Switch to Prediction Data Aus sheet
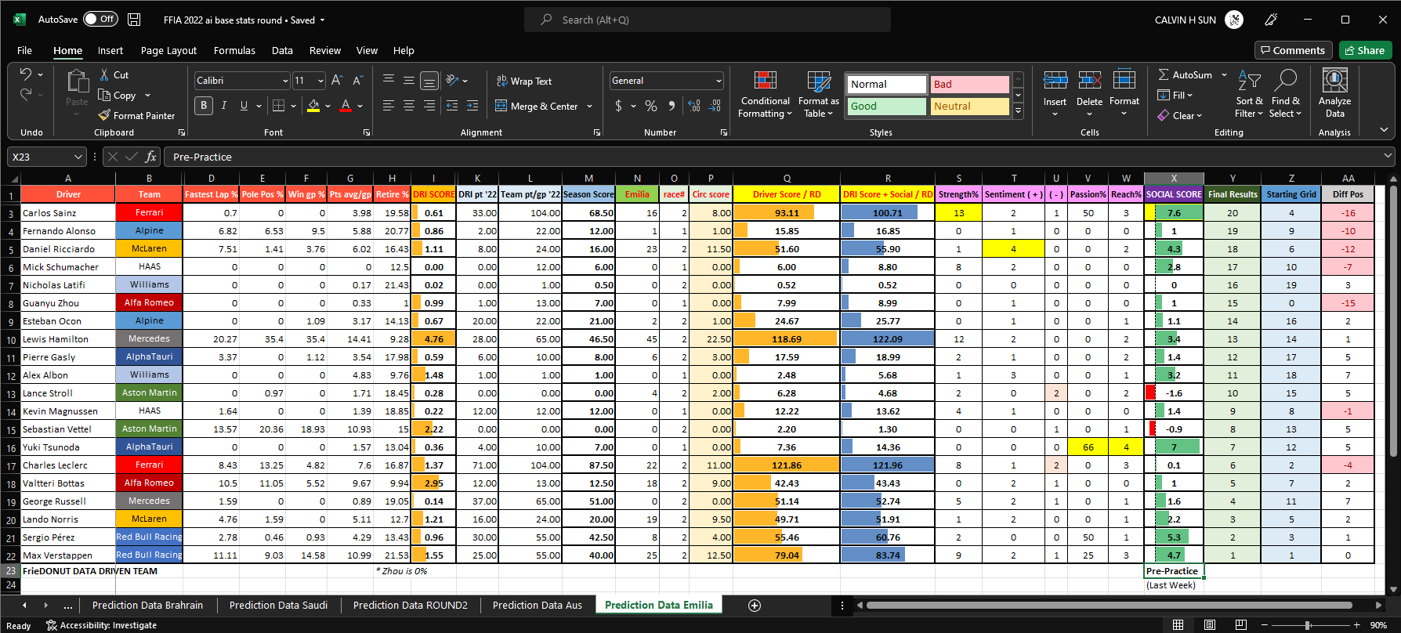Screen dimensions: 1401x633 [538, 605]
